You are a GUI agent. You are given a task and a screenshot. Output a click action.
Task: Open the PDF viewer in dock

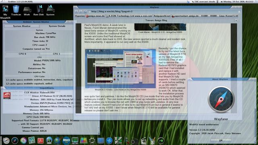[x=40, y=141]
